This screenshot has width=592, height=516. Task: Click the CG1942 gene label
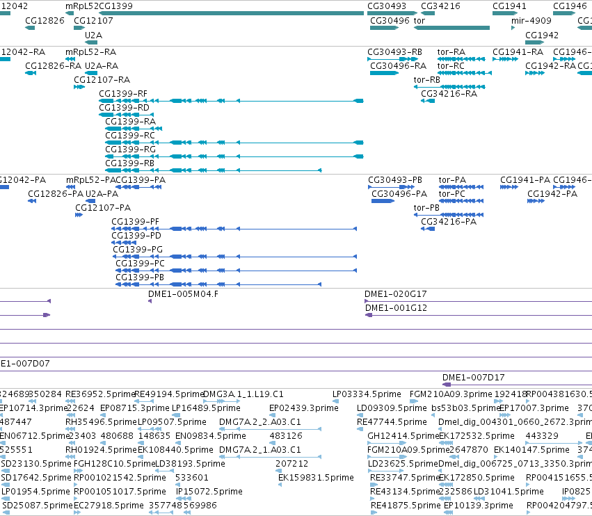tap(542, 35)
